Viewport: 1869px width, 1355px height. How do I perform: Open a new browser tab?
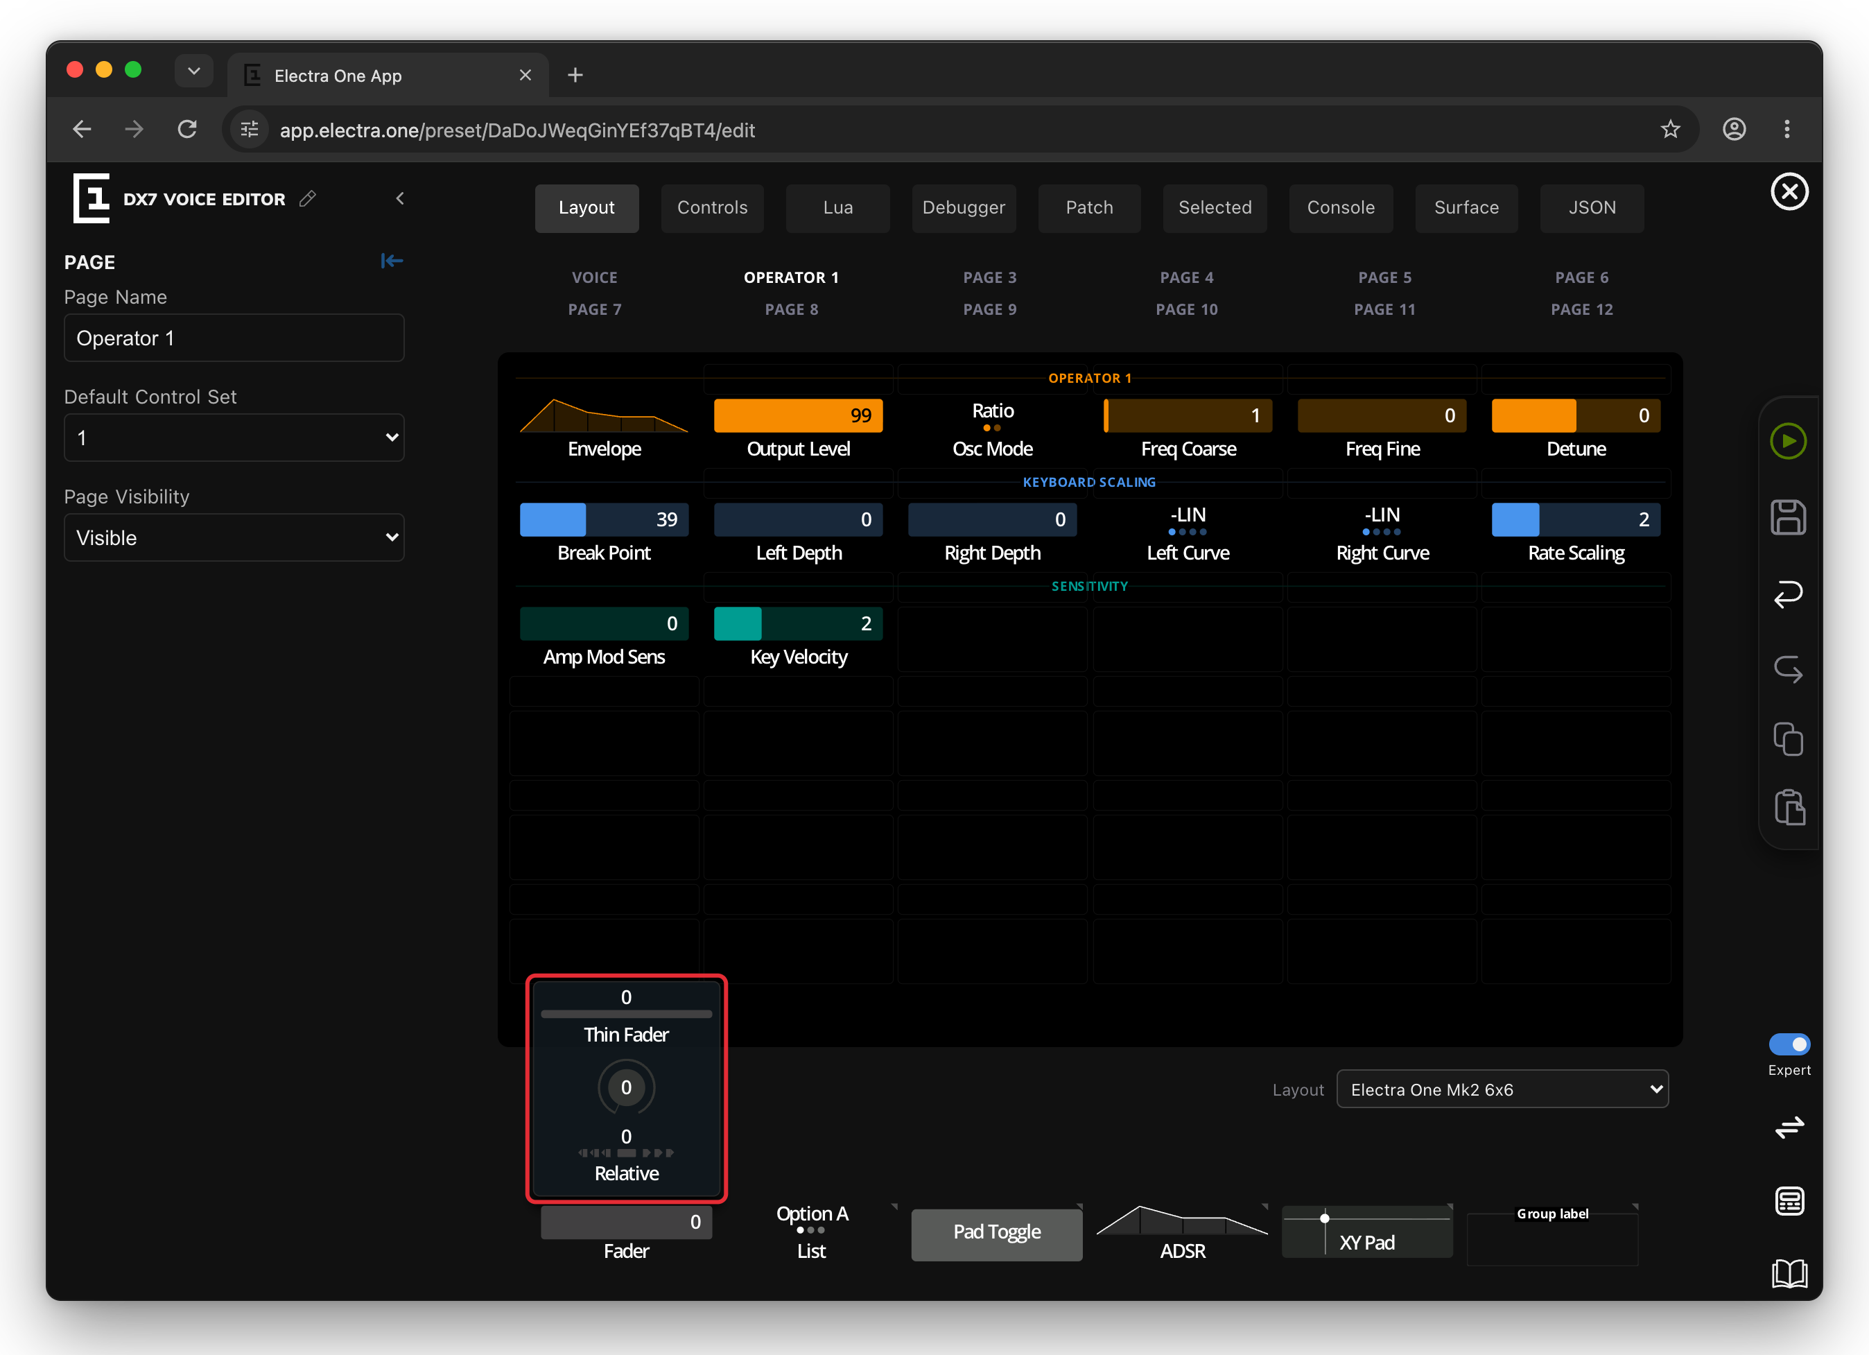(575, 75)
